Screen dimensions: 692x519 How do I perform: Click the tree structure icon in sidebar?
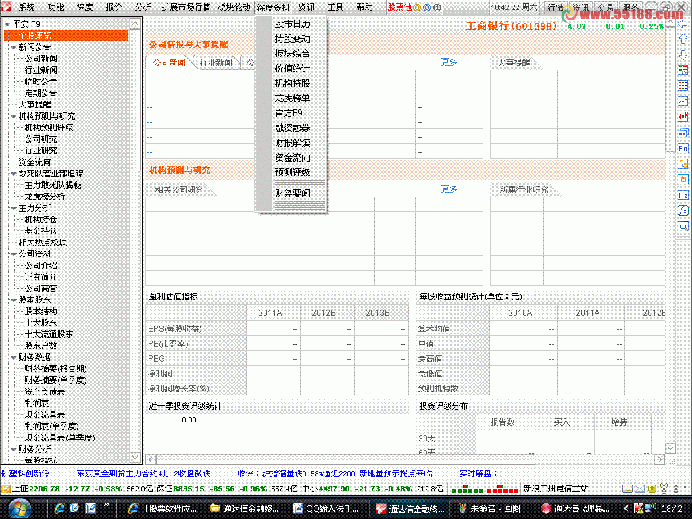pyautogui.click(x=683, y=164)
